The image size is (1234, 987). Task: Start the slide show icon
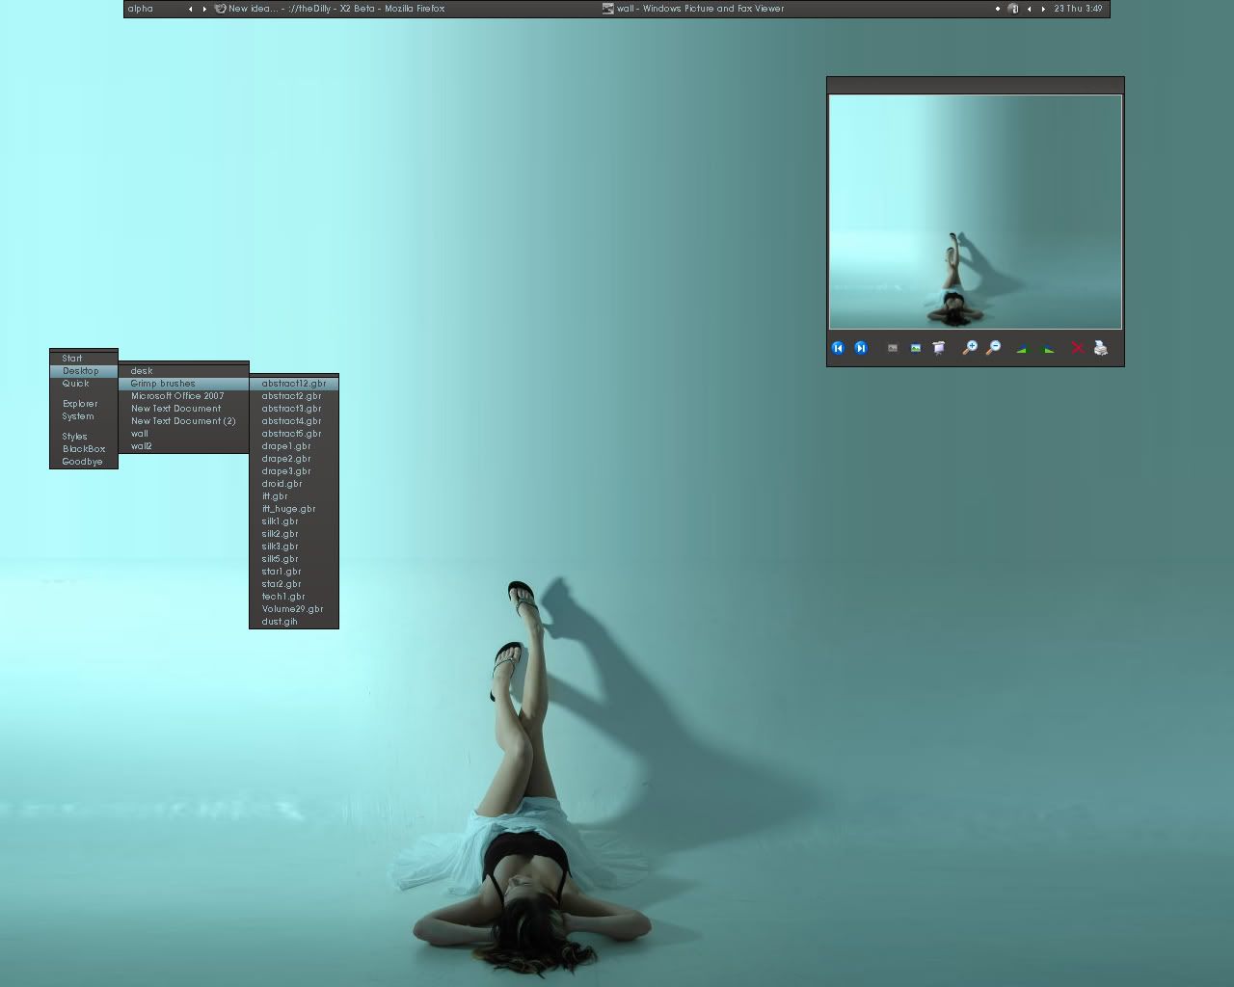938,348
